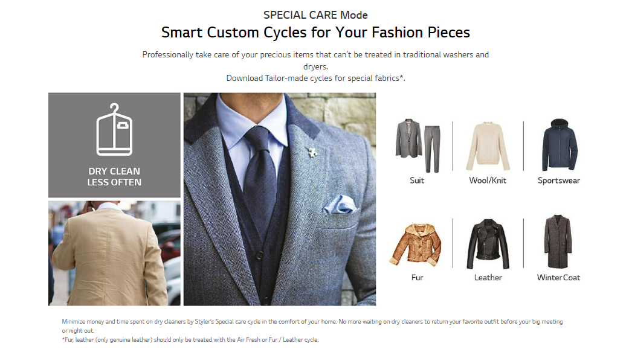Click the Leather label
This screenshot has width=629, height=352.
488,278
